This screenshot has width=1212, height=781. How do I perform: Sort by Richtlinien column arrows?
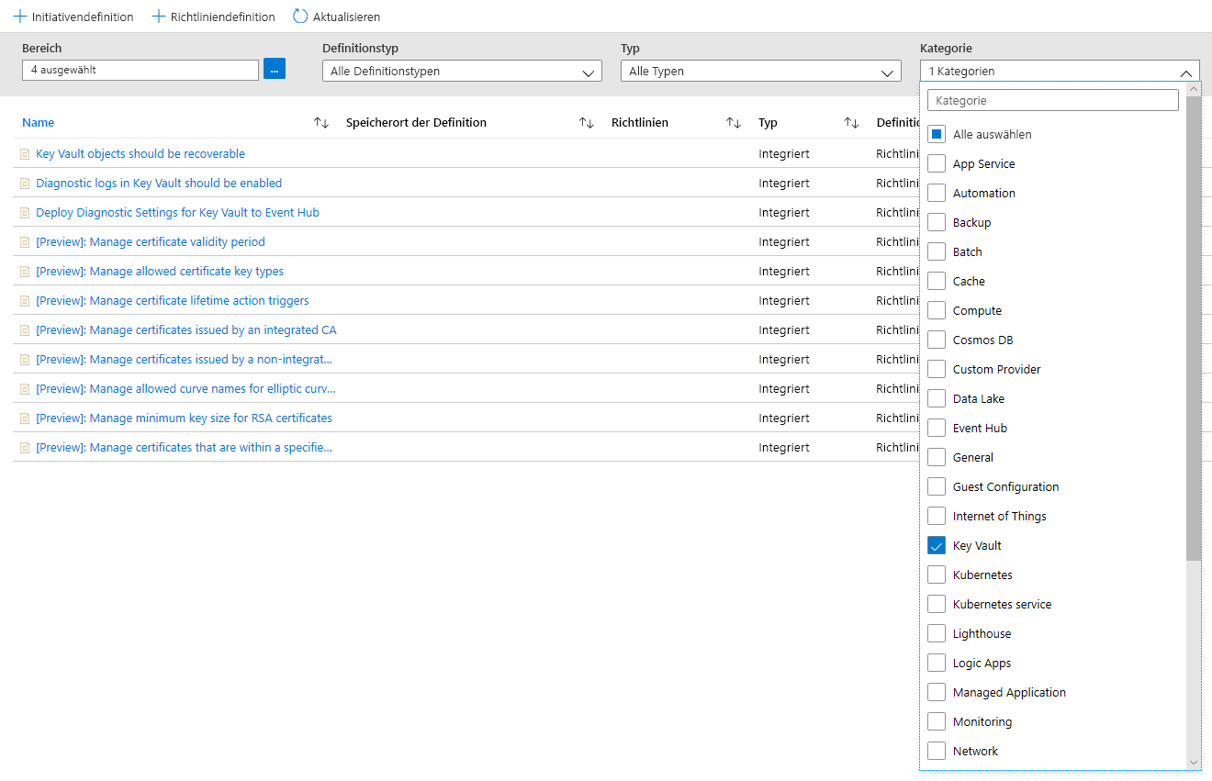click(x=734, y=123)
